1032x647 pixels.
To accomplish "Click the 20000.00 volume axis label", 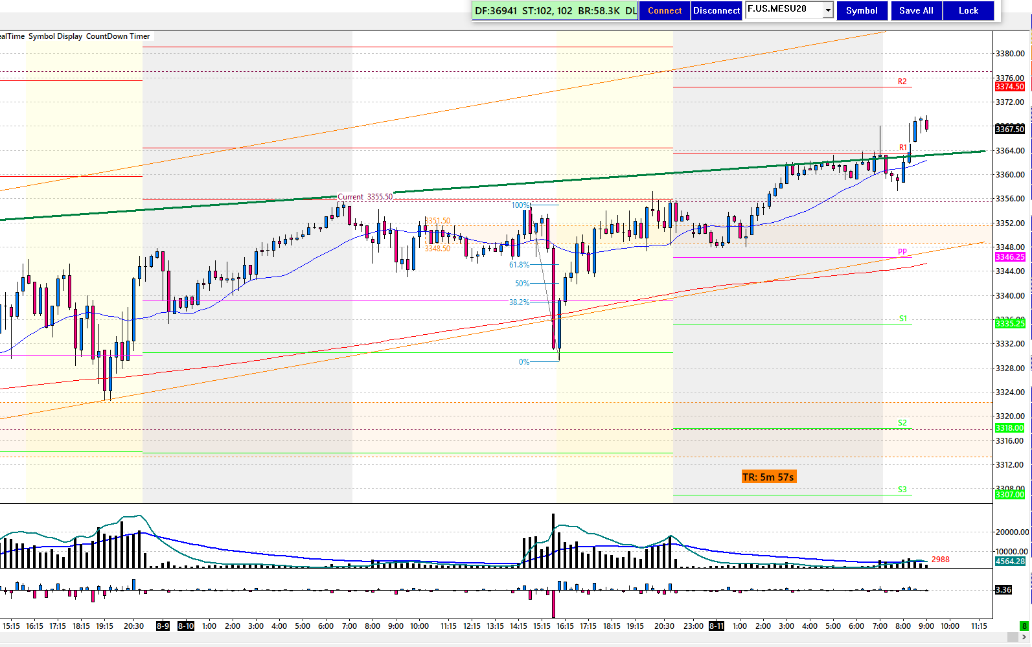I will click(x=1013, y=532).
